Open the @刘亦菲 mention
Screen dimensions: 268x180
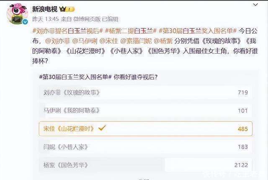coord(58,41)
